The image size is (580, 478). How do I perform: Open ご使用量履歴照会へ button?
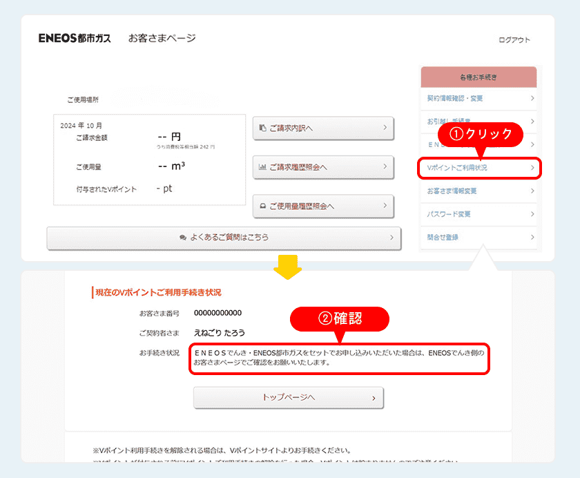[323, 206]
